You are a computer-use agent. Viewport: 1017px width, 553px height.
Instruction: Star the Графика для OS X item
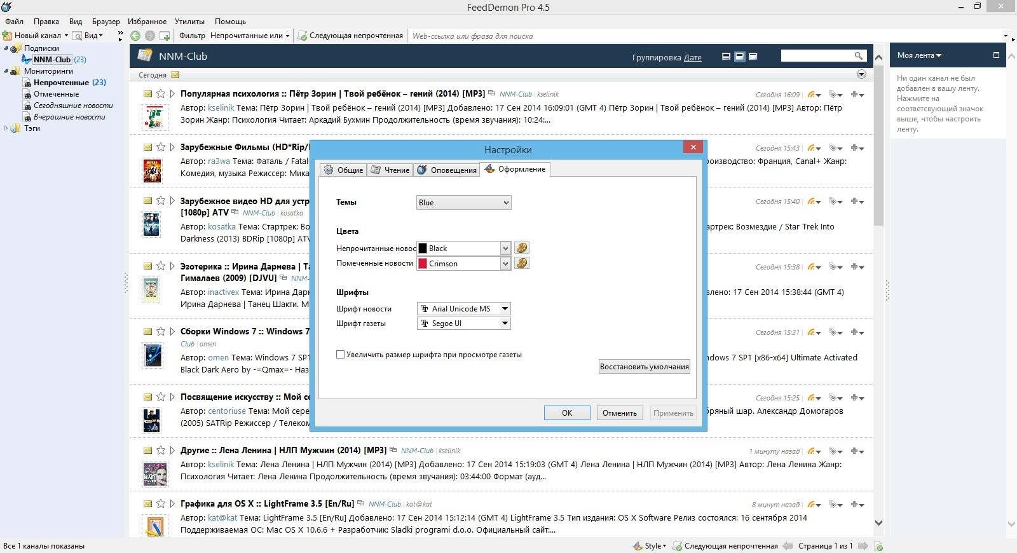(x=161, y=503)
